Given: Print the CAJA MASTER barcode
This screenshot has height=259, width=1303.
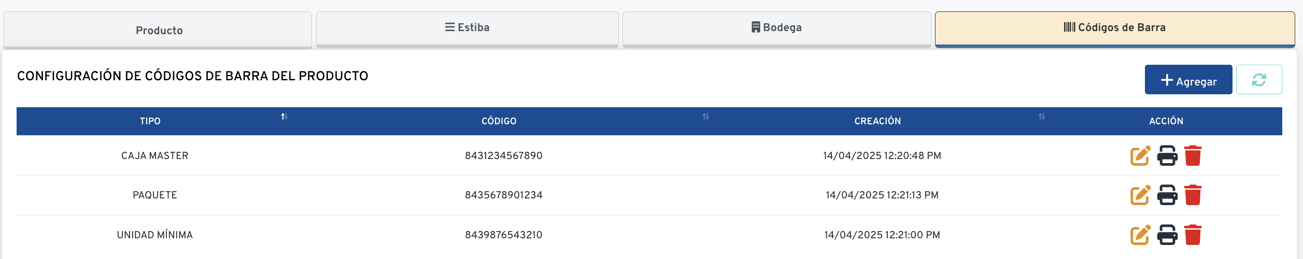Looking at the screenshot, I should coord(1167,156).
